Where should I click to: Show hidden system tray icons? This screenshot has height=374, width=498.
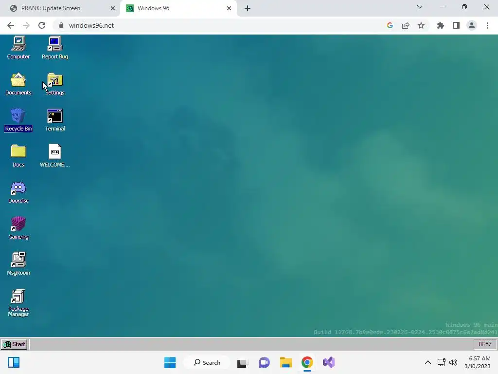[428, 362]
